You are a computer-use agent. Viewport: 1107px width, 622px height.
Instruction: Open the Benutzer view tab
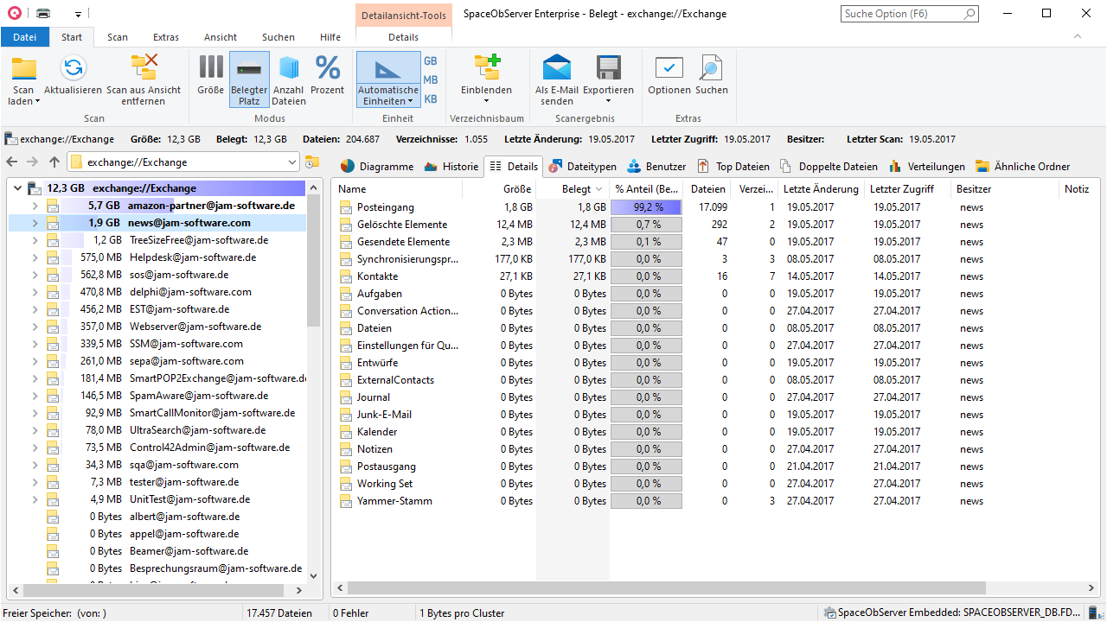pyautogui.click(x=656, y=167)
